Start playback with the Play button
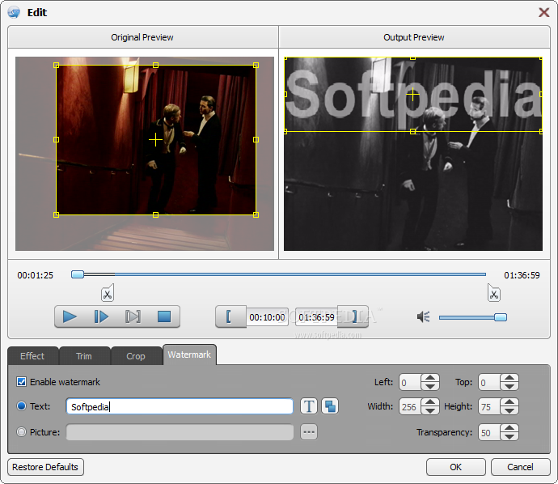The width and height of the screenshot is (558, 484). 70,316
